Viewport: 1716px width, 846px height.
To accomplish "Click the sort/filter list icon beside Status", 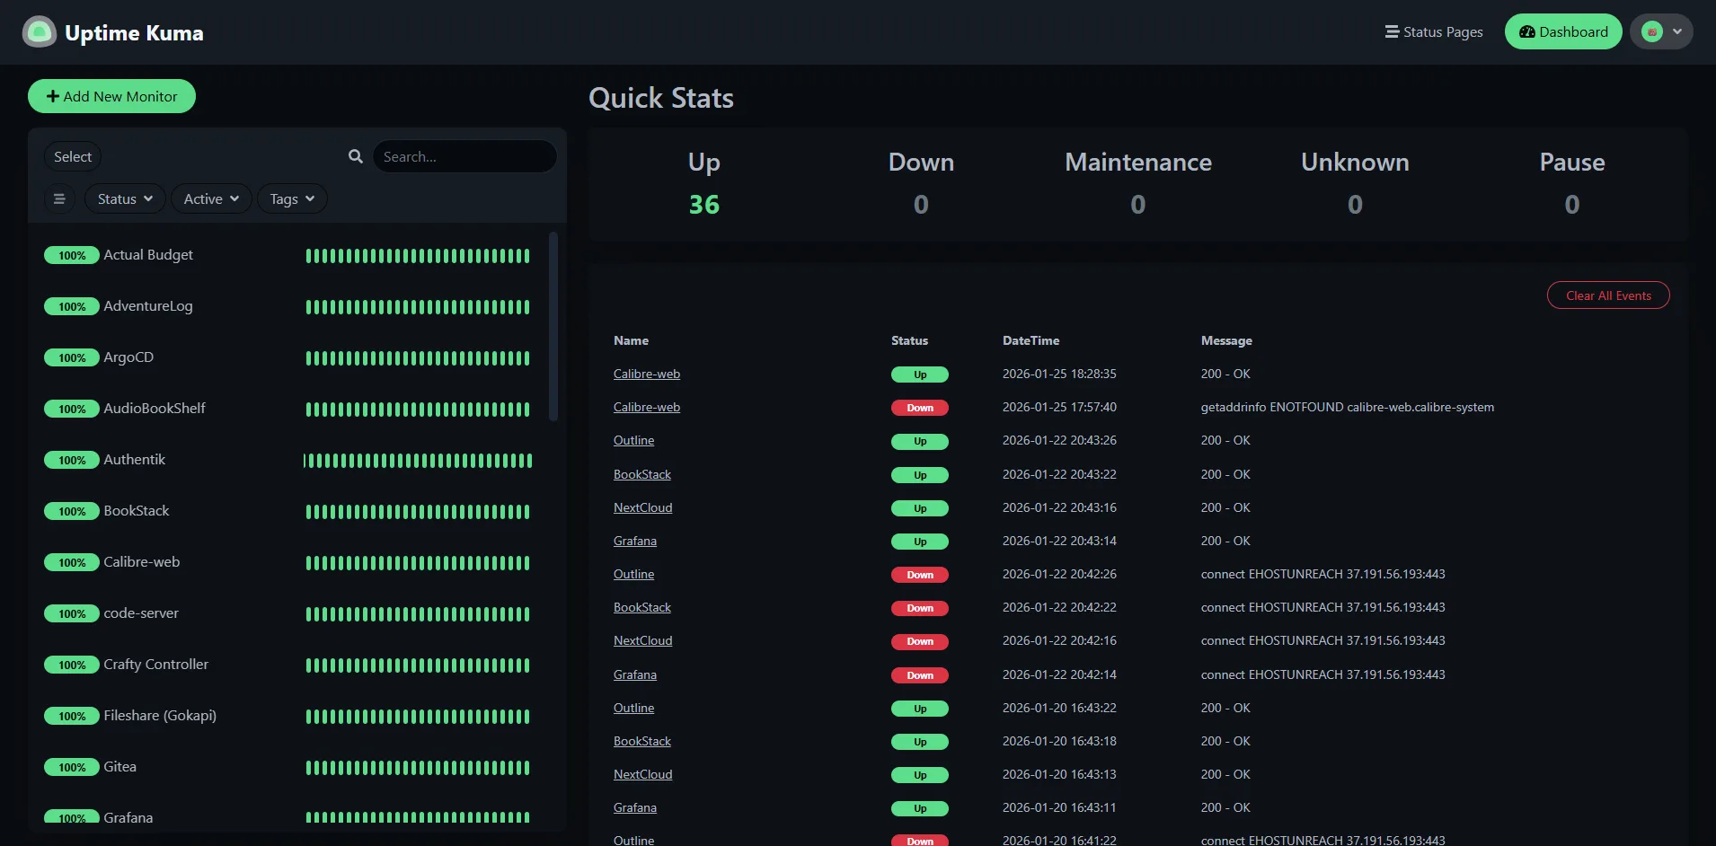I will pyautogui.click(x=59, y=198).
